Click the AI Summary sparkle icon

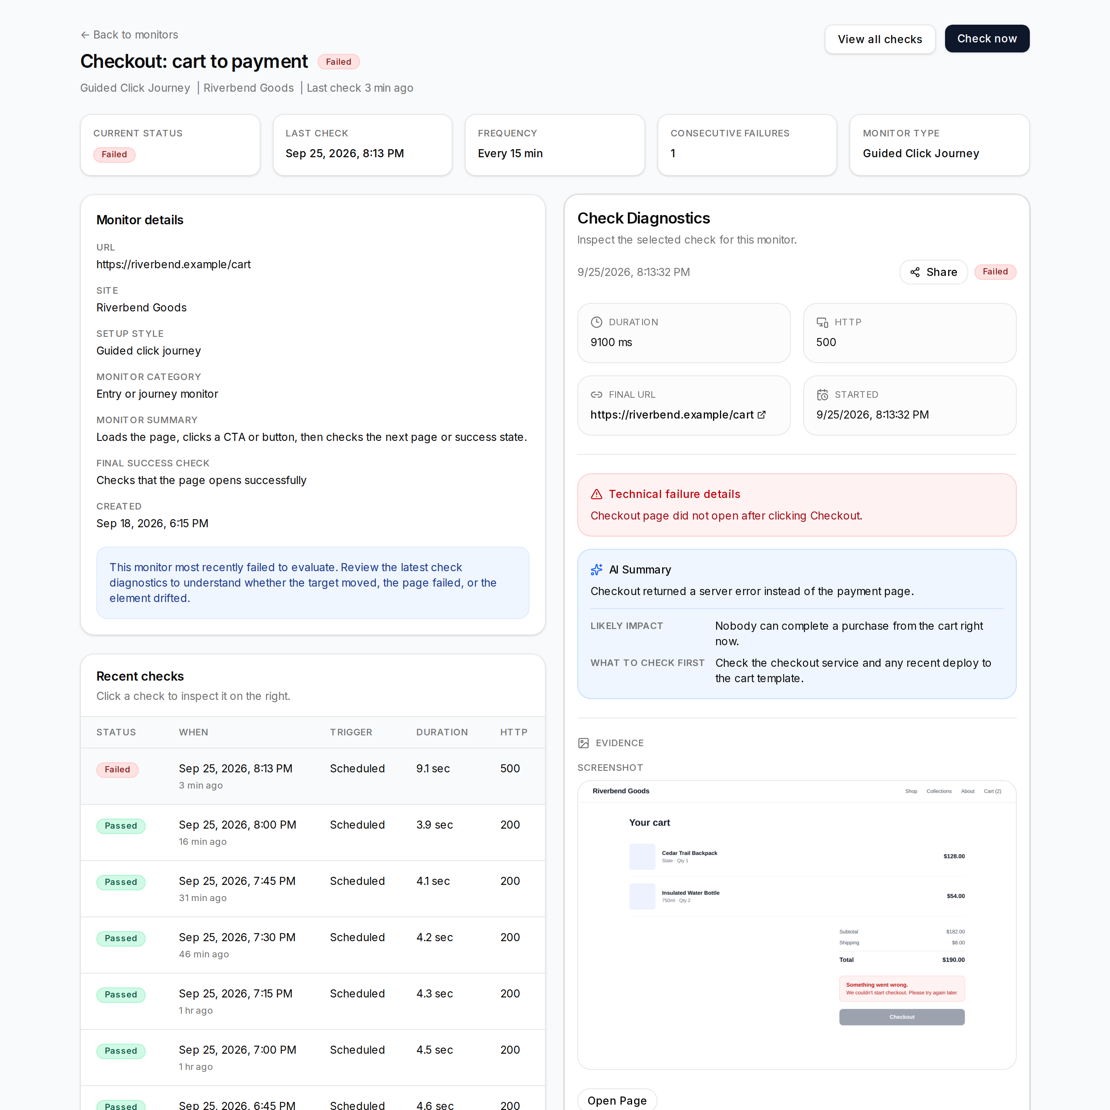pos(596,569)
